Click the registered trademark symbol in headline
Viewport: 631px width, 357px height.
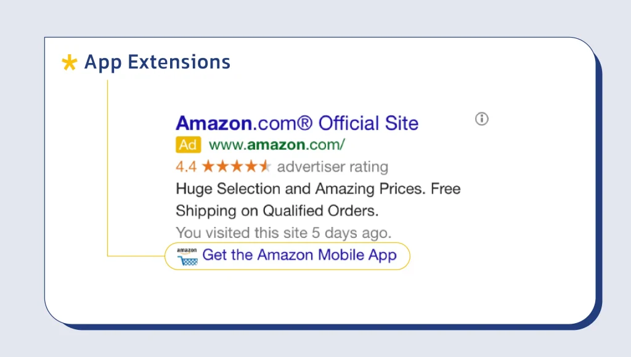pos(305,123)
